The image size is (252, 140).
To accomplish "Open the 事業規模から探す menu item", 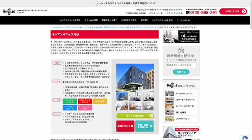I will click(109, 20).
